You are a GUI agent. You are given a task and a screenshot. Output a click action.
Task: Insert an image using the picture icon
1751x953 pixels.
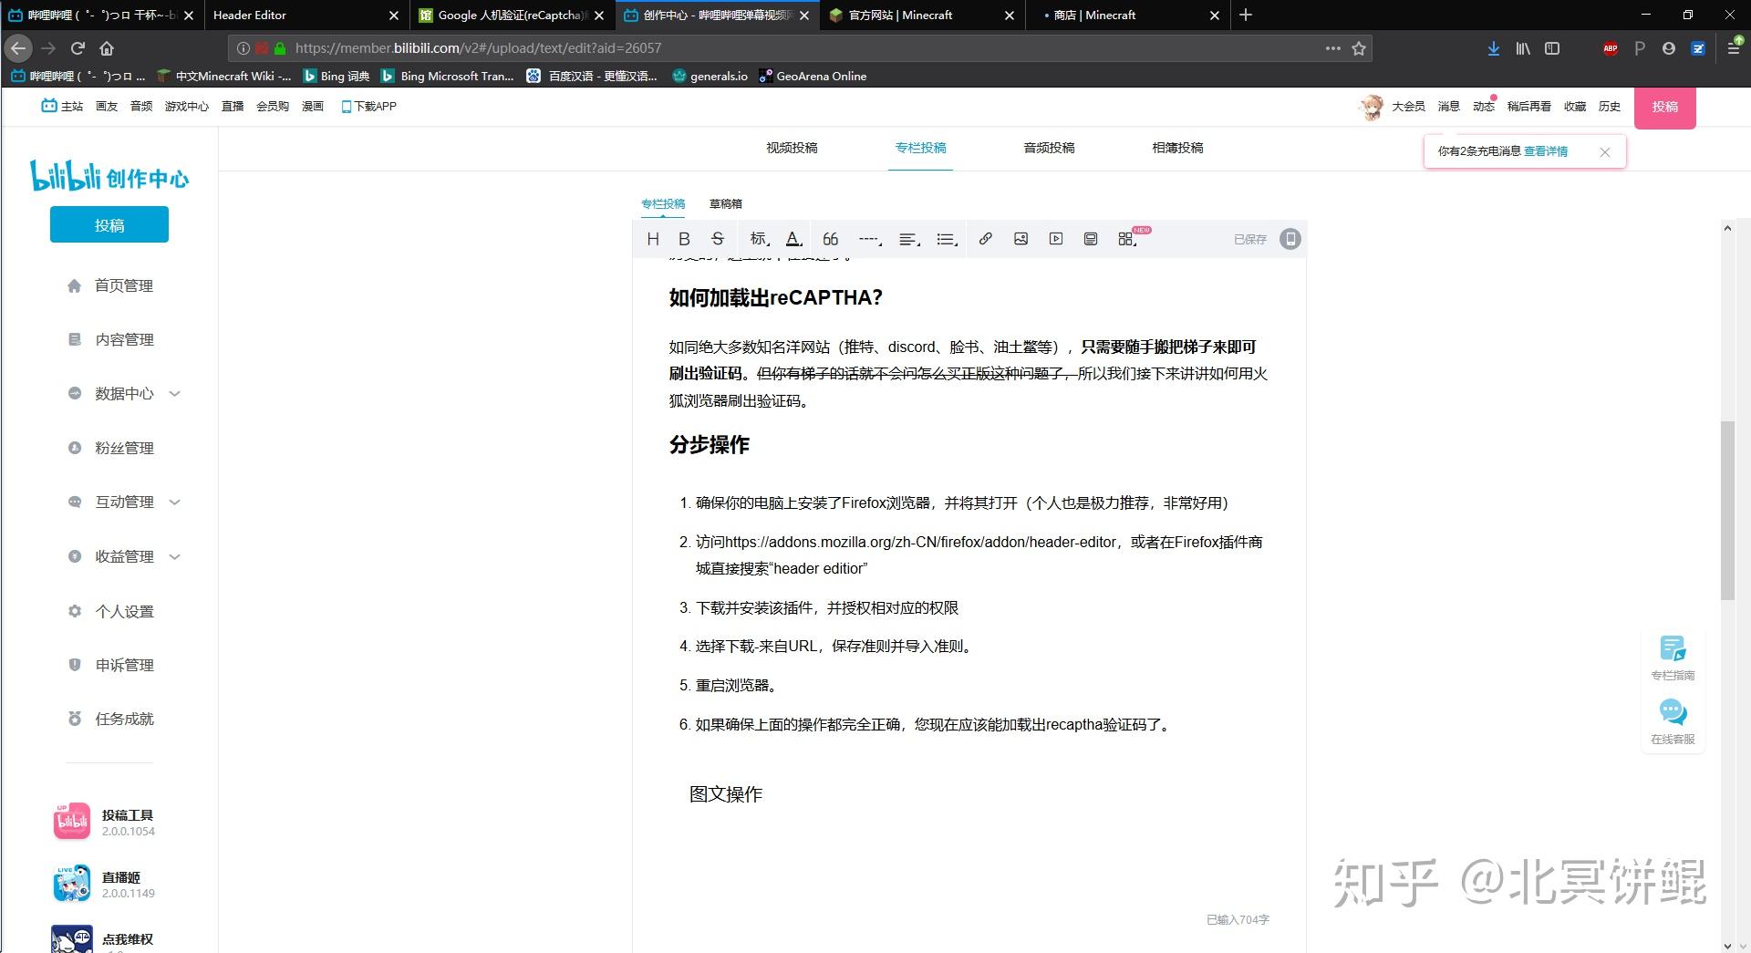tap(1021, 239)
